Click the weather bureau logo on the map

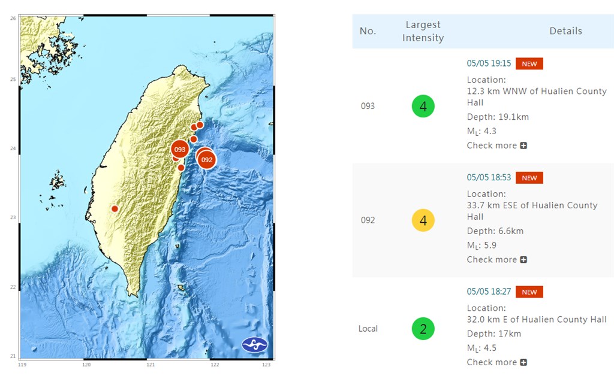(x=254, y=345)
